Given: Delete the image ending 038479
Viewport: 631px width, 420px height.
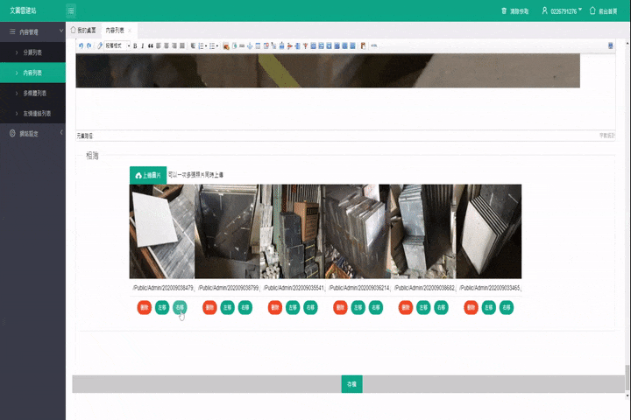Looking at the screenshot, I should pyautogui.click(x=144, y=307).
